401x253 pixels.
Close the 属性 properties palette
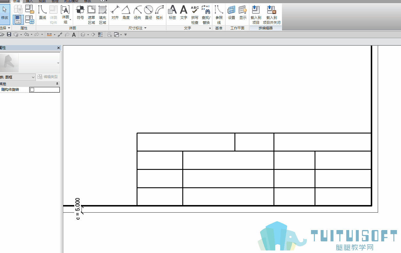[59, 48]
